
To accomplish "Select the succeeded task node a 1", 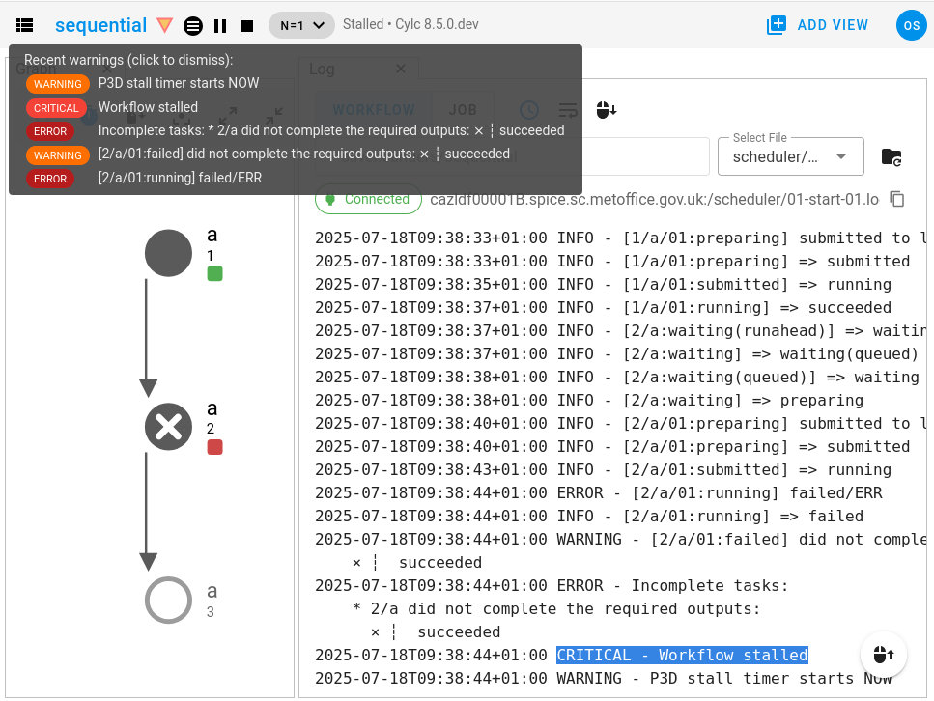I will (168, 254).
